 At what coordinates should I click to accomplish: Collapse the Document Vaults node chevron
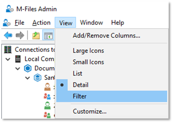point(18,69)
